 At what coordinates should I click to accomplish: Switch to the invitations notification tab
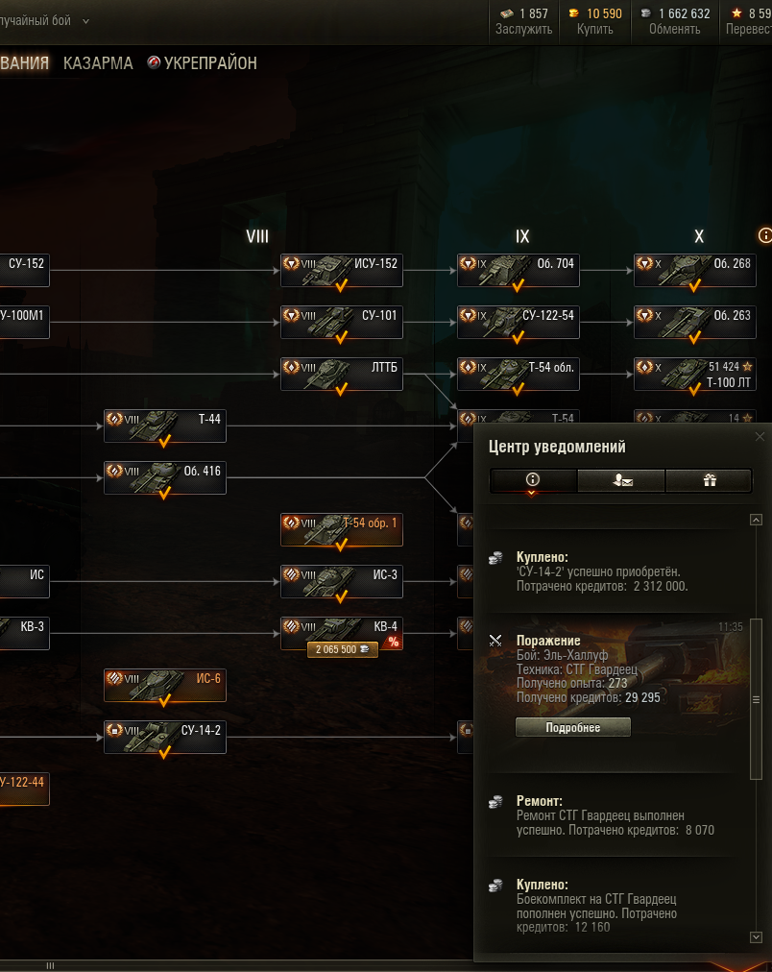pos(621,480)
